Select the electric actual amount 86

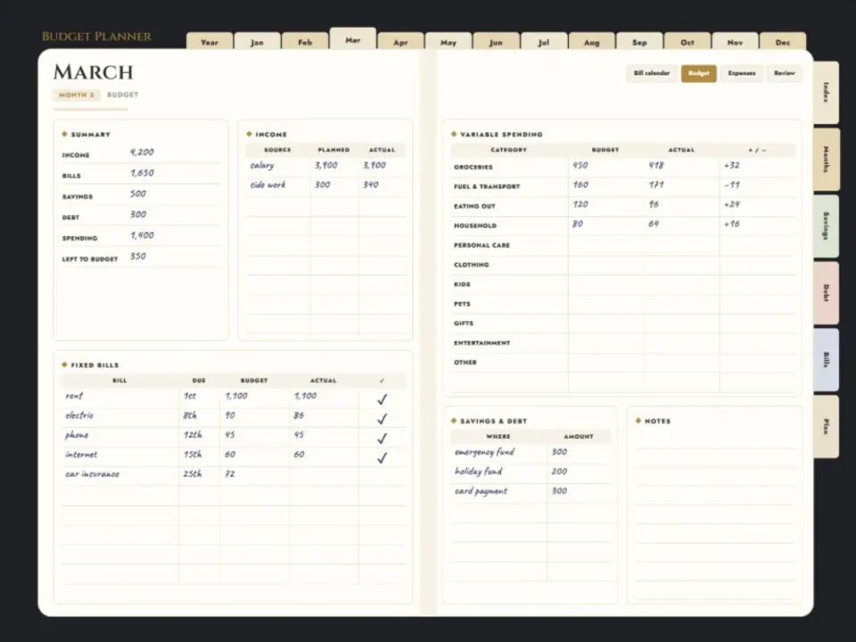(x=299, y=416)
